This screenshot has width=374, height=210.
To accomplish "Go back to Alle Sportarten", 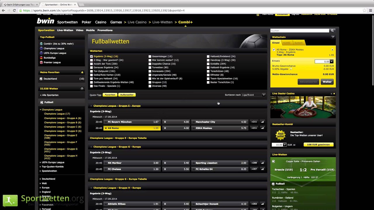I will point(50,95).
